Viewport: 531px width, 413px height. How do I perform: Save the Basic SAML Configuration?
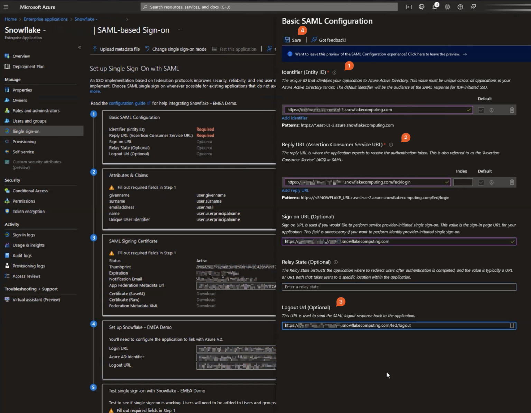coord(293,40)
